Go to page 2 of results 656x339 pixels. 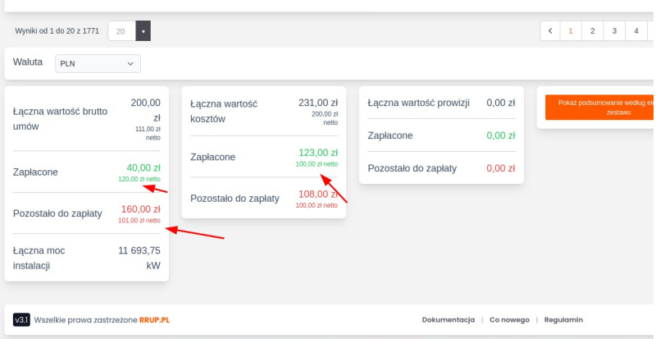coord(592,31)
